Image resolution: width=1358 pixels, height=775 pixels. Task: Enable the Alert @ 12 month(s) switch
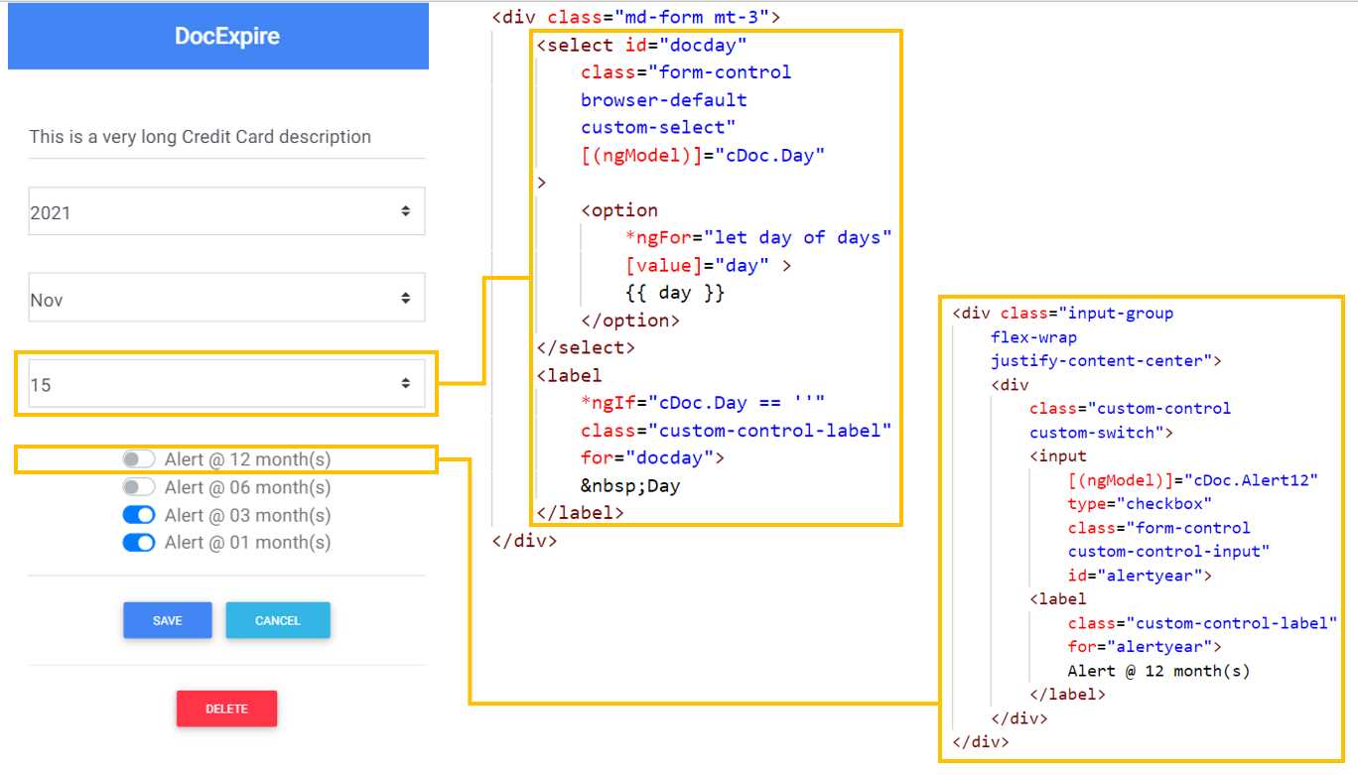click(x=138, y=459)
